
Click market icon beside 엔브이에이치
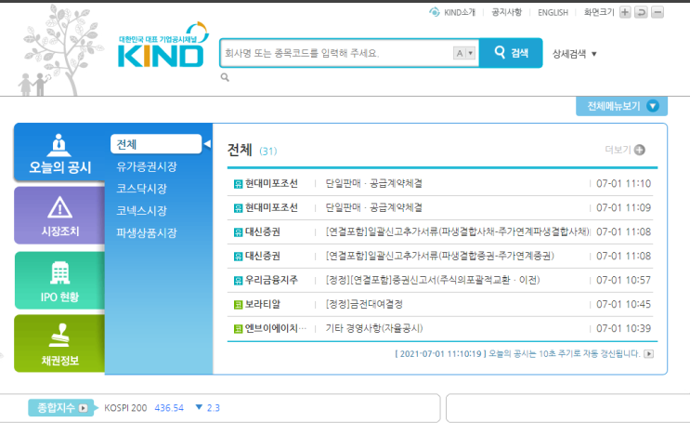pos(238,329)
